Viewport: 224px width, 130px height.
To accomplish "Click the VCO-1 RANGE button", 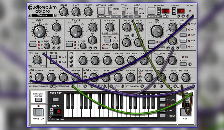I will tap(33, 45).
